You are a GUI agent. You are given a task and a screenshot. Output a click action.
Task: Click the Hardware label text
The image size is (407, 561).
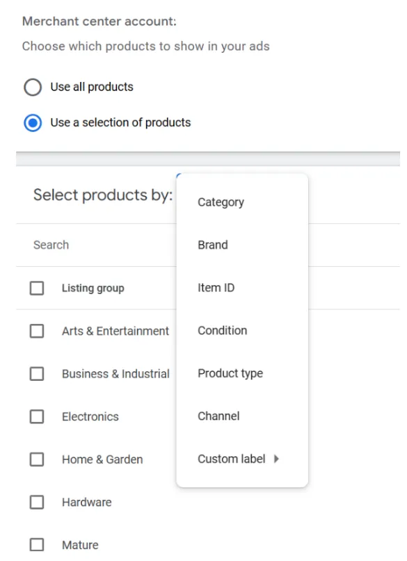pos(87,503)
